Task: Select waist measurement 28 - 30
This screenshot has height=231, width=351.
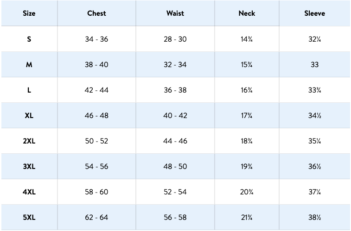Action: [x=175, y=39]
